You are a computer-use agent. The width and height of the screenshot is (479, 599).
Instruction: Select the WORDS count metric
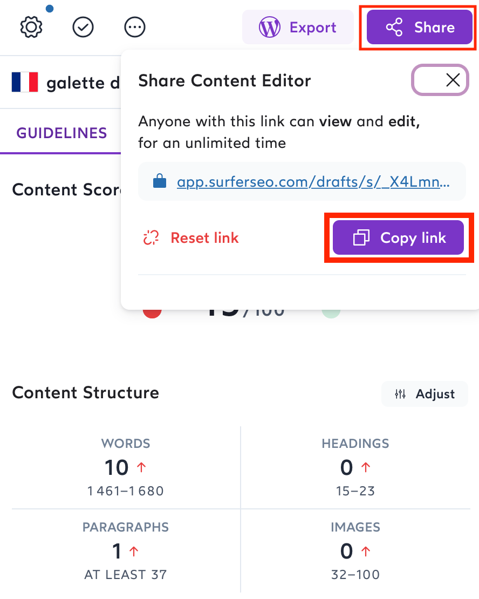[126, 467]
